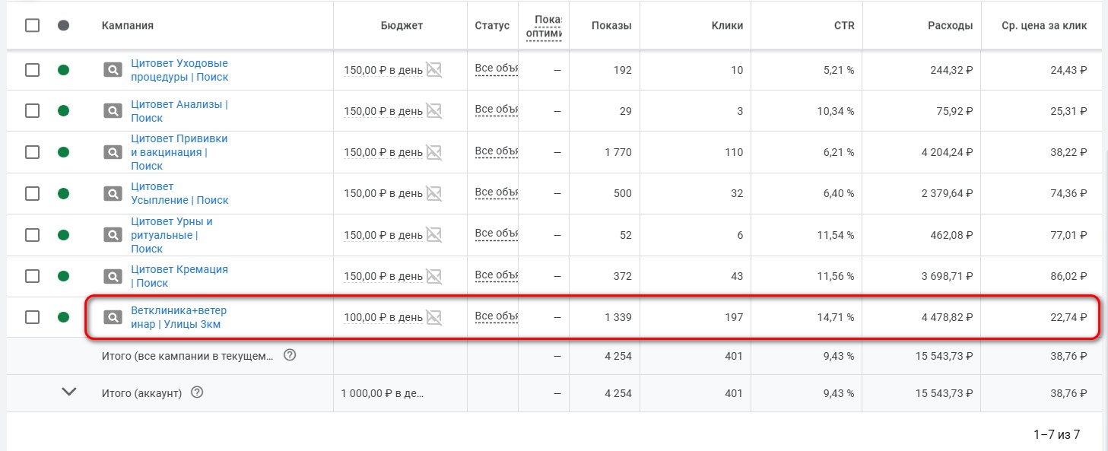Viewport: 1108px width, 451px height.
Task: Click green status dot for Цитовет Урны и ритуальные
Action: point(64,235)
